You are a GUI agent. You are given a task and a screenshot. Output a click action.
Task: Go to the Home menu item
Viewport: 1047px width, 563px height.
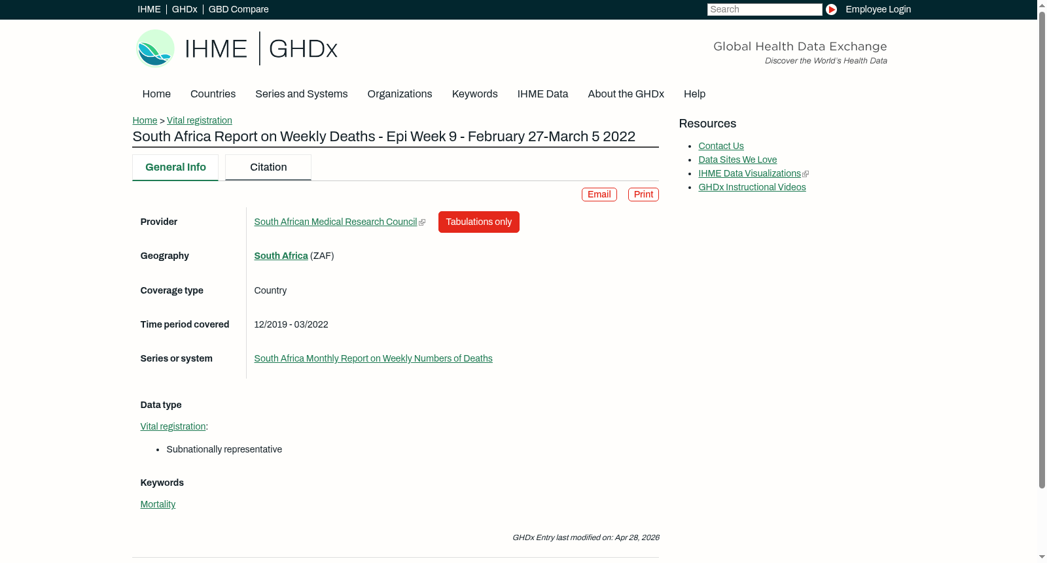point(156,94)
